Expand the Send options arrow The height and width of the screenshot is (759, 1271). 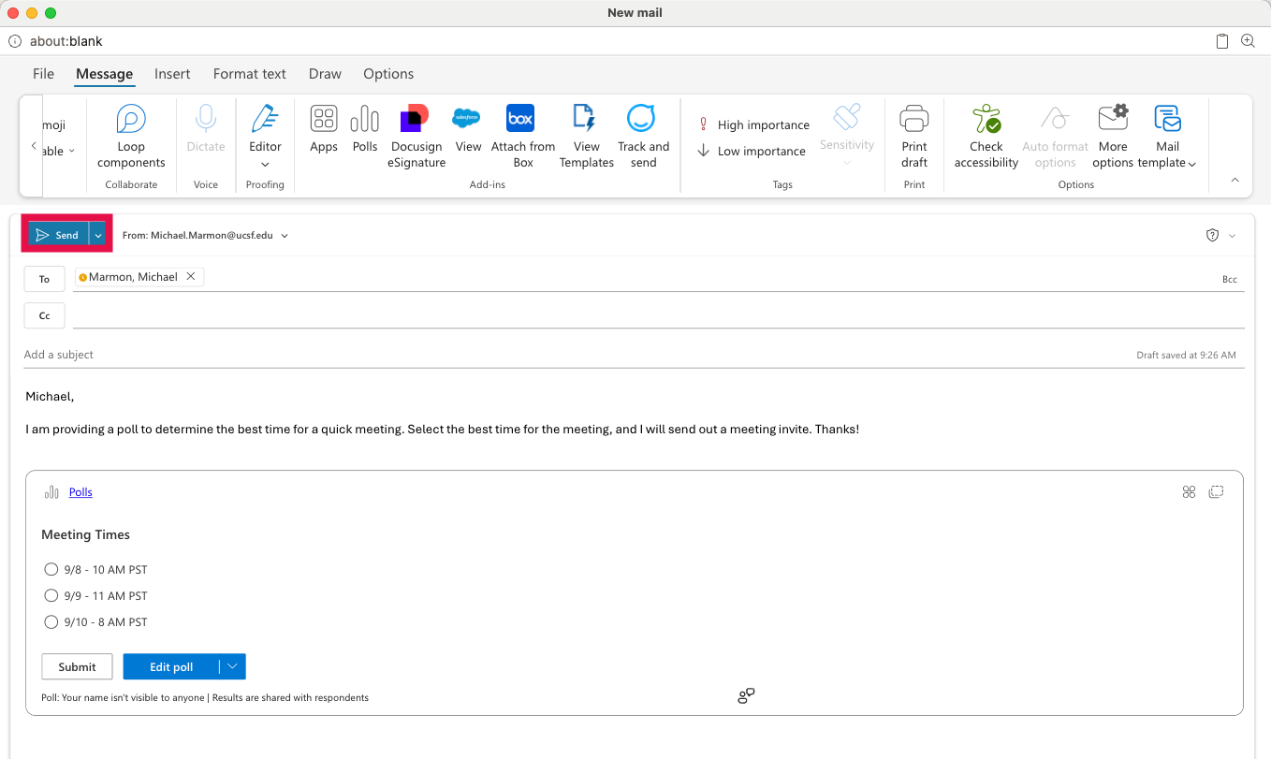[x=97, y=235]
